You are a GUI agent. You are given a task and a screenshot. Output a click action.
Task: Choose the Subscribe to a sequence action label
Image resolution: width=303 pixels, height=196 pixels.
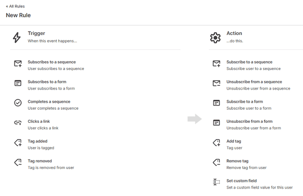pyautogui.click(x=249, y=62)
